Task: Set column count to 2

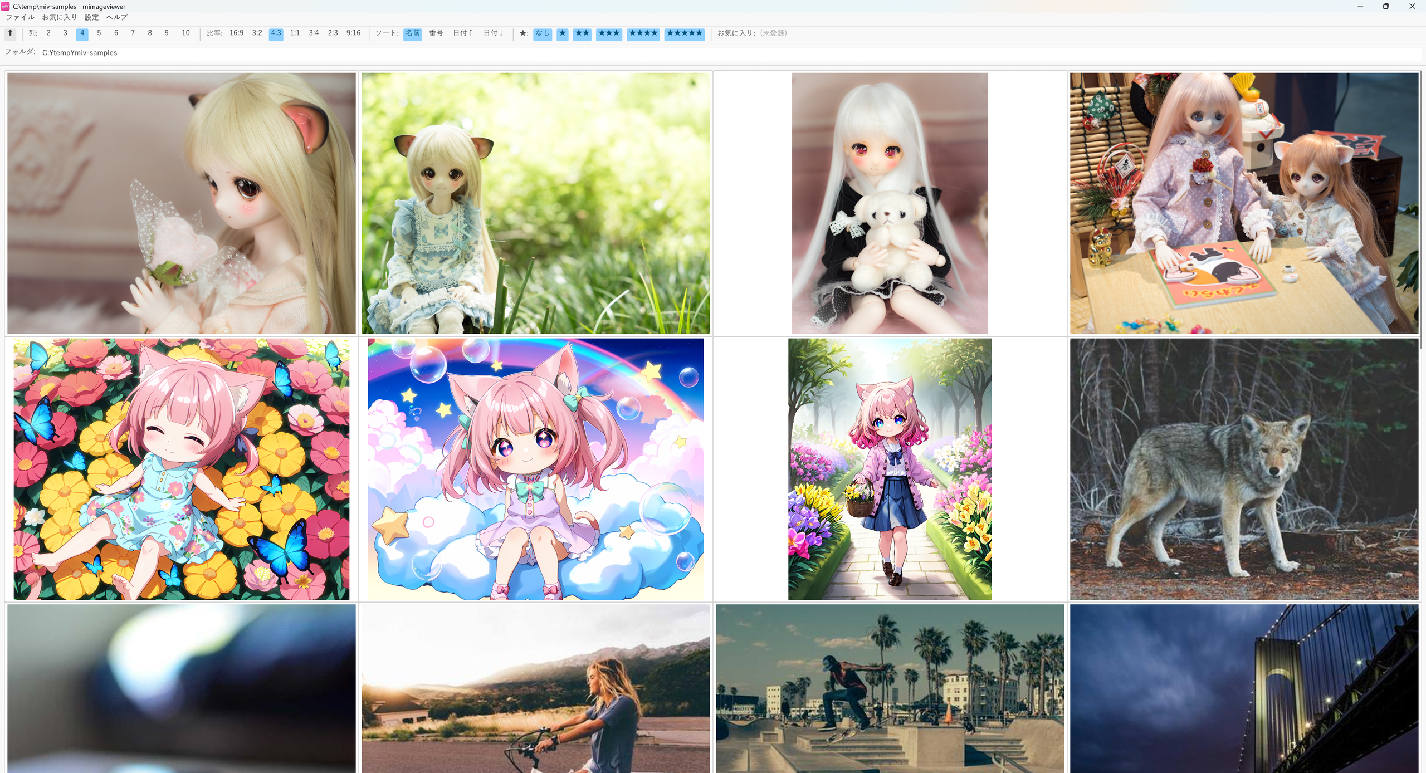Action: point(48,33)
